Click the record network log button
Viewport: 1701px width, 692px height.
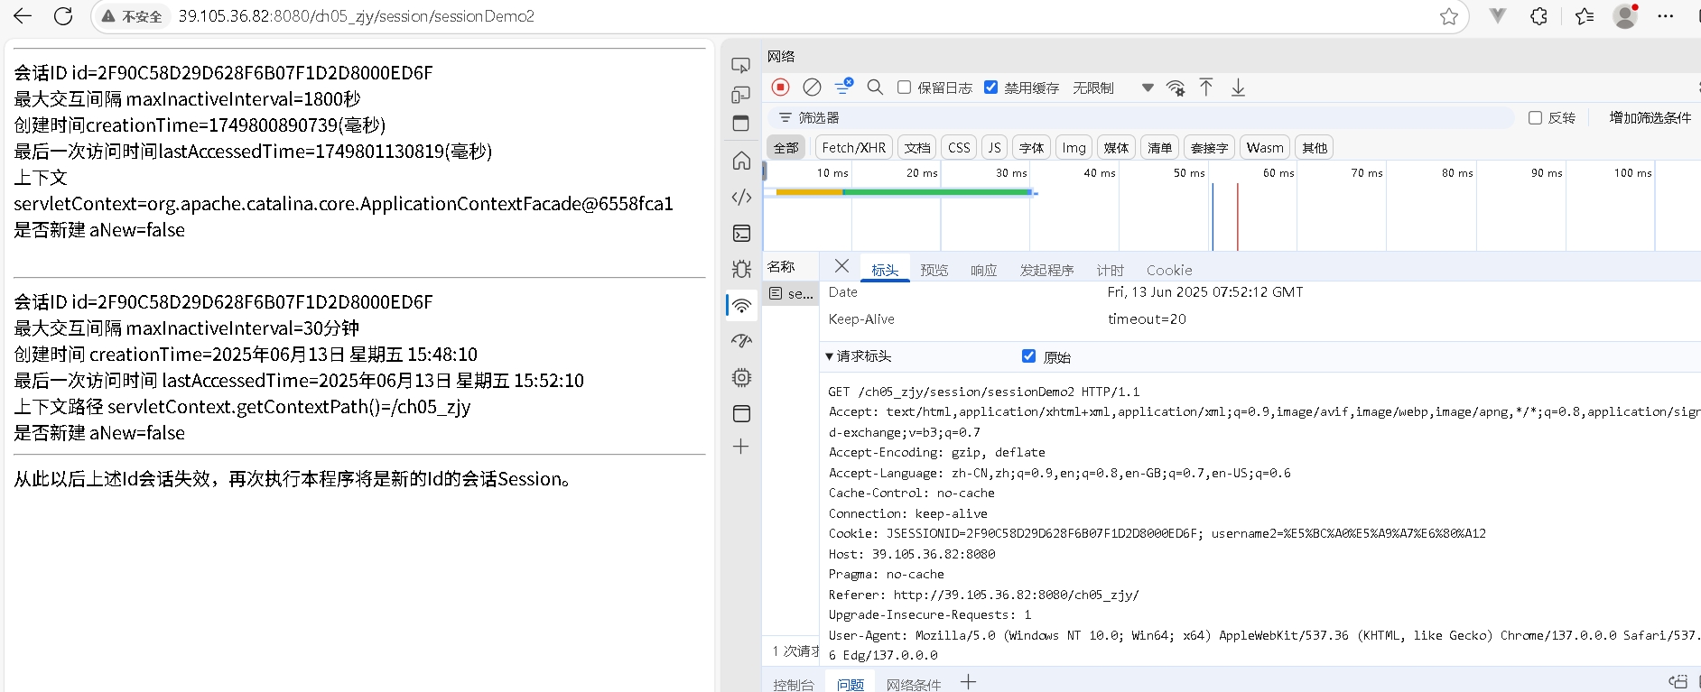pyautogui.click(x=781, y=88)
